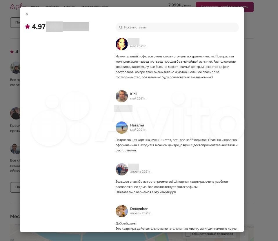
Task: Open December reviewer's avatar
Action: coord(122,211)
